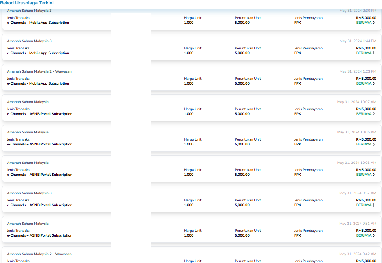Image resolution: width=382 pixels, height=263 pixels.
Task: Click BERJAYA status on the 9:51 AM transaction
Action: tap(364, 235)
